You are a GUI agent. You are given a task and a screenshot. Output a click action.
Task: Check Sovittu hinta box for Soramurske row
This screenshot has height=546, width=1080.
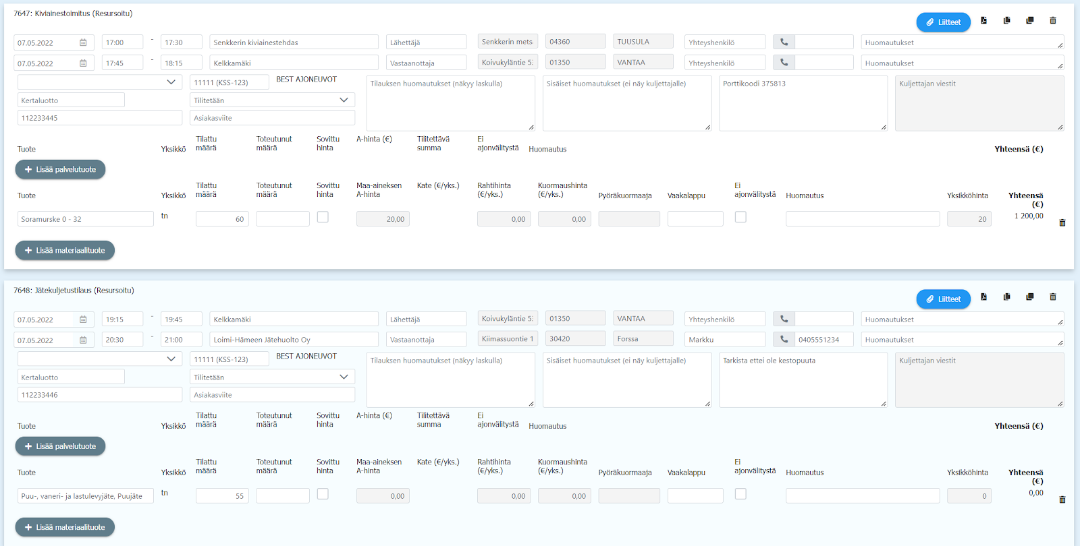pyautogui.click(x=323, y=217)
